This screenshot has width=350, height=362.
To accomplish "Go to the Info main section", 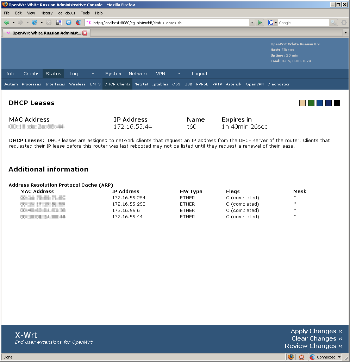I will pyautogui.click(x=11, y=74).
